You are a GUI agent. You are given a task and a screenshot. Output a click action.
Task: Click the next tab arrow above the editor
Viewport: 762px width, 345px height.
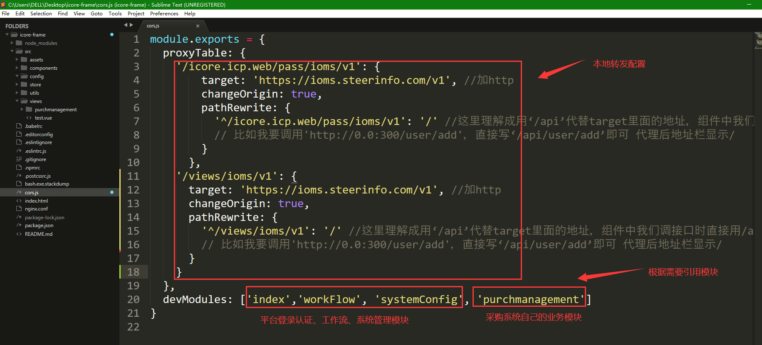pyautogui.click(x=131, y=25)
